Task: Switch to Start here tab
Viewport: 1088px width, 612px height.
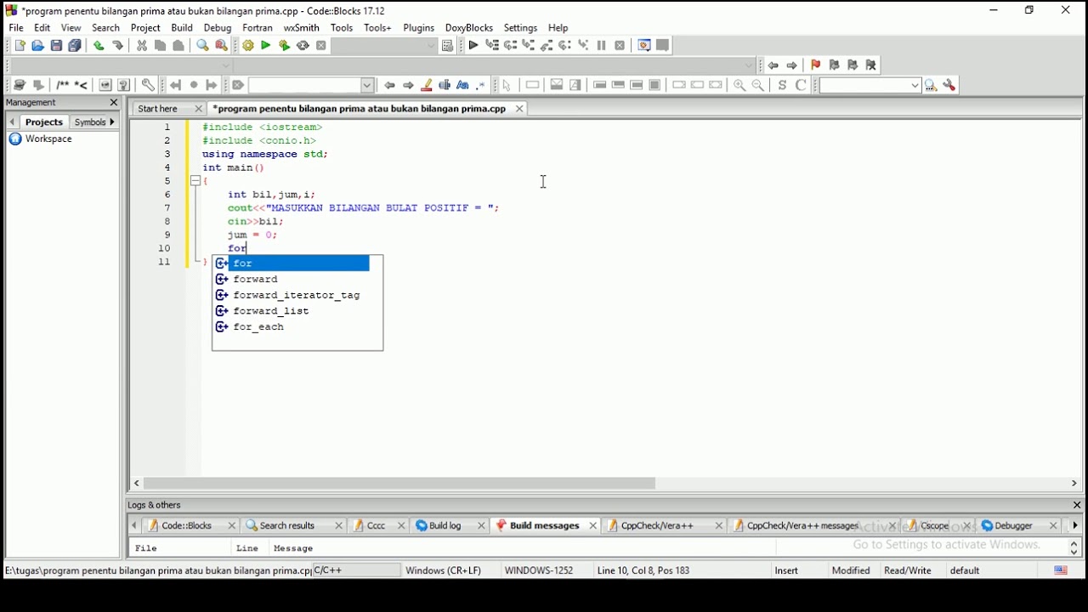Action: (x=159, y=109)
